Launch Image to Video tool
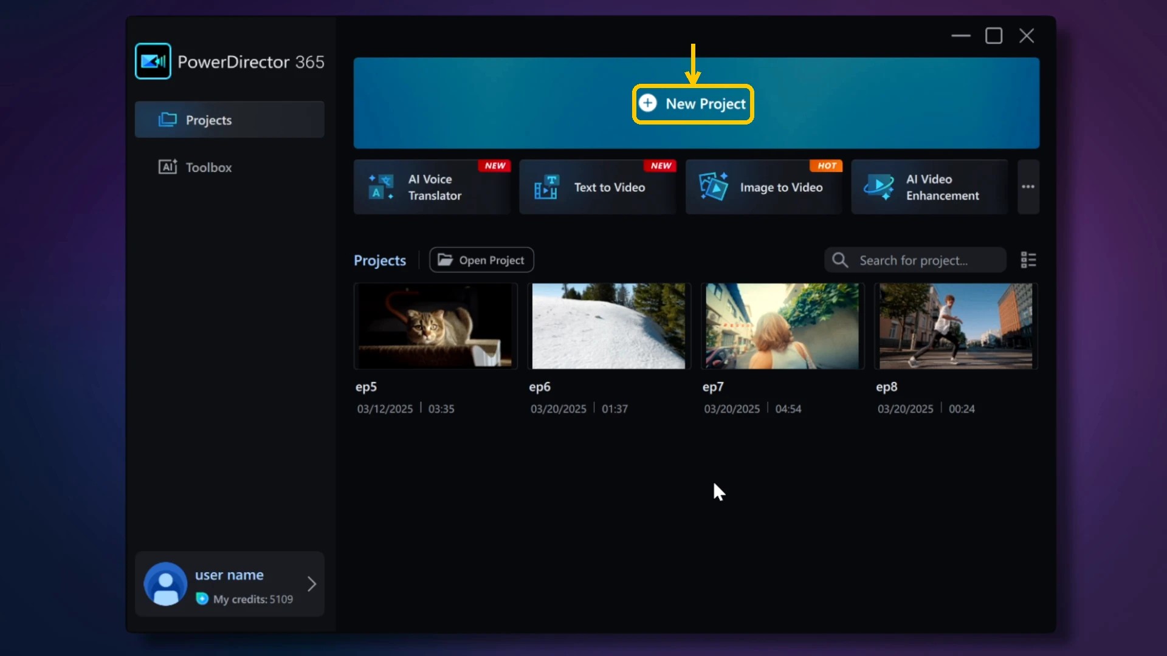This screenshot has width=1167, height=656. coord(764,187)
